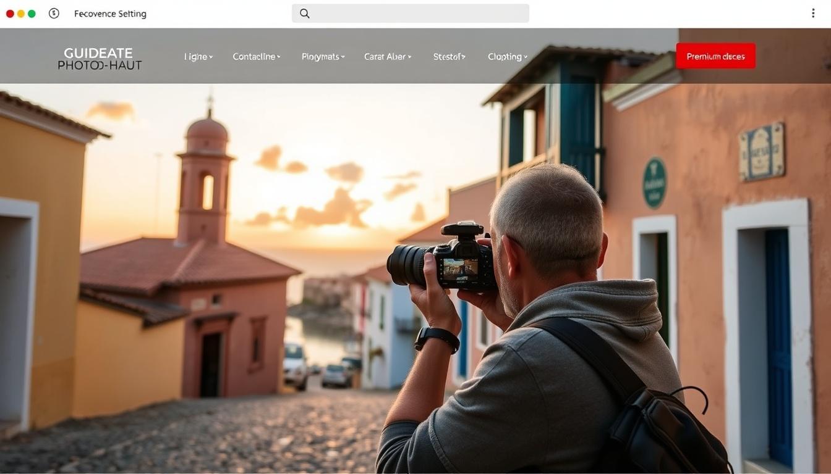Open the Ligne menu item

195,57
